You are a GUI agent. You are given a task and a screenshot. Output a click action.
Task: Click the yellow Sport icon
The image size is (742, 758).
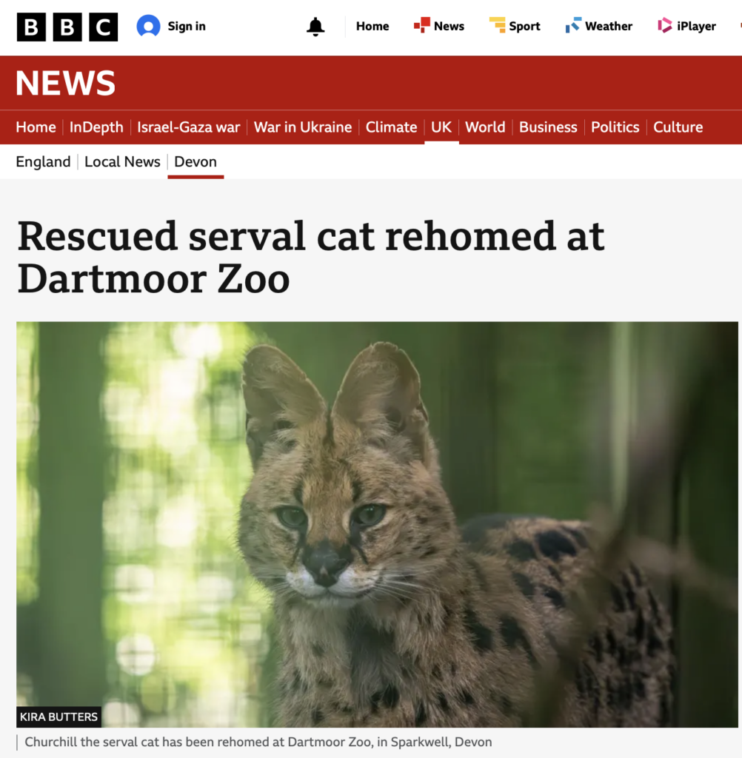pos(497,25)
